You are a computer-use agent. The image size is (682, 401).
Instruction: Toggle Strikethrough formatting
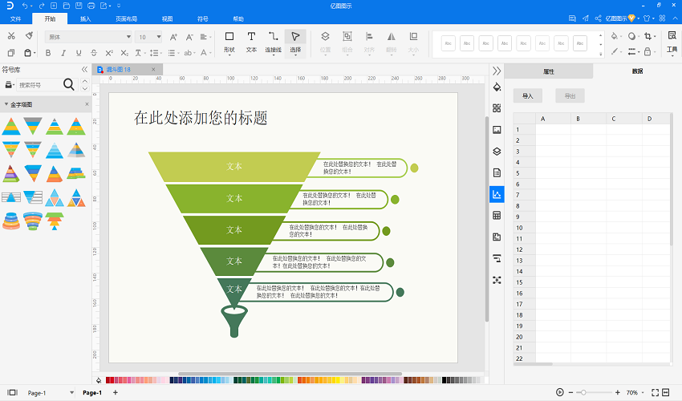[x=94, y=53]
